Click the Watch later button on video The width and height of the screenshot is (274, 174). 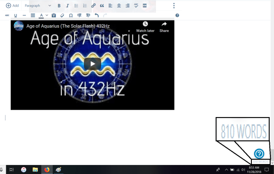(x=145, y=27)
